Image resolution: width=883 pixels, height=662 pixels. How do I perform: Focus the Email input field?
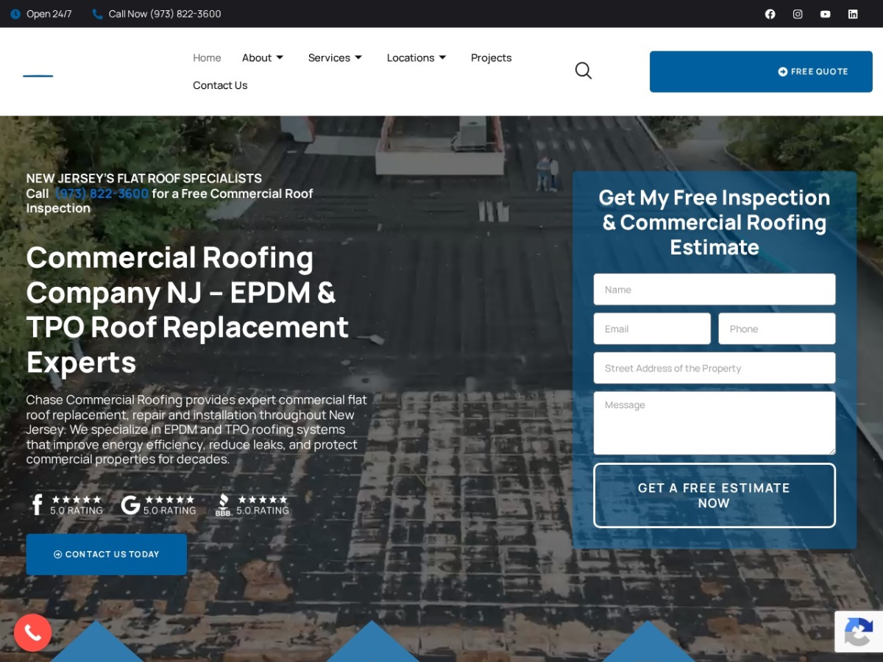coord(652,329)
